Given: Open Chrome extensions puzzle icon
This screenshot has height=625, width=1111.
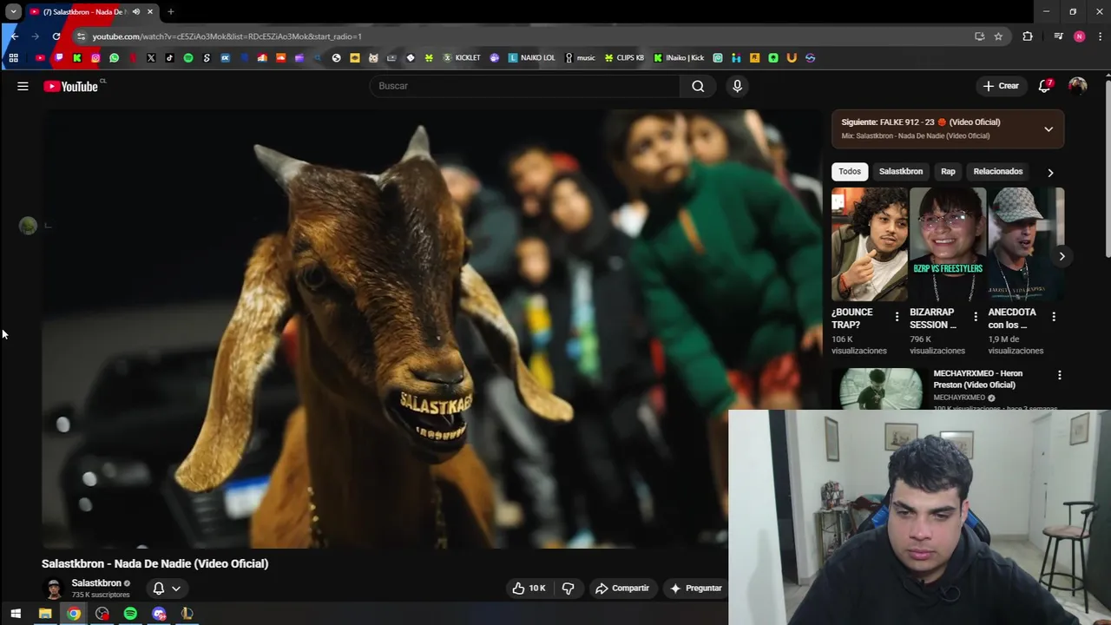Looking at the screenshot, I should tap(1028, 36).
